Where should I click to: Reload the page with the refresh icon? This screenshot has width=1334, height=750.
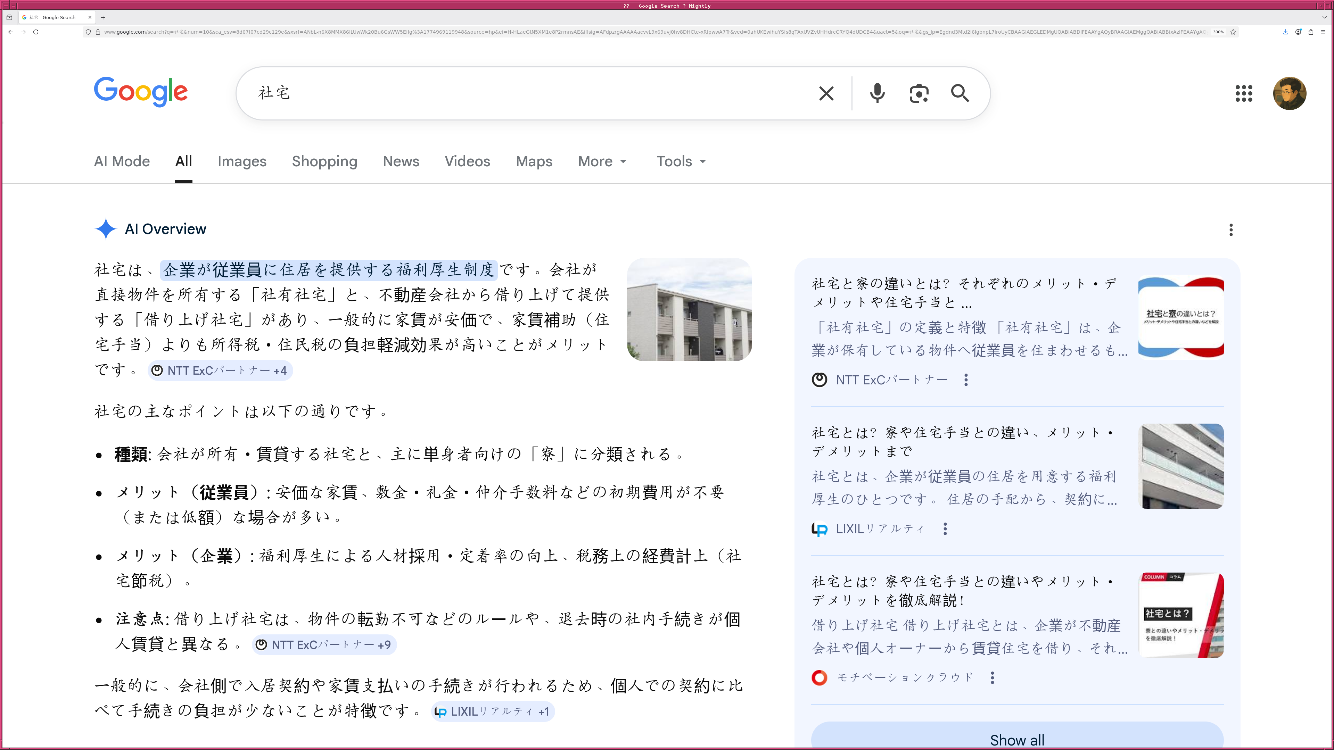(35, 32)
